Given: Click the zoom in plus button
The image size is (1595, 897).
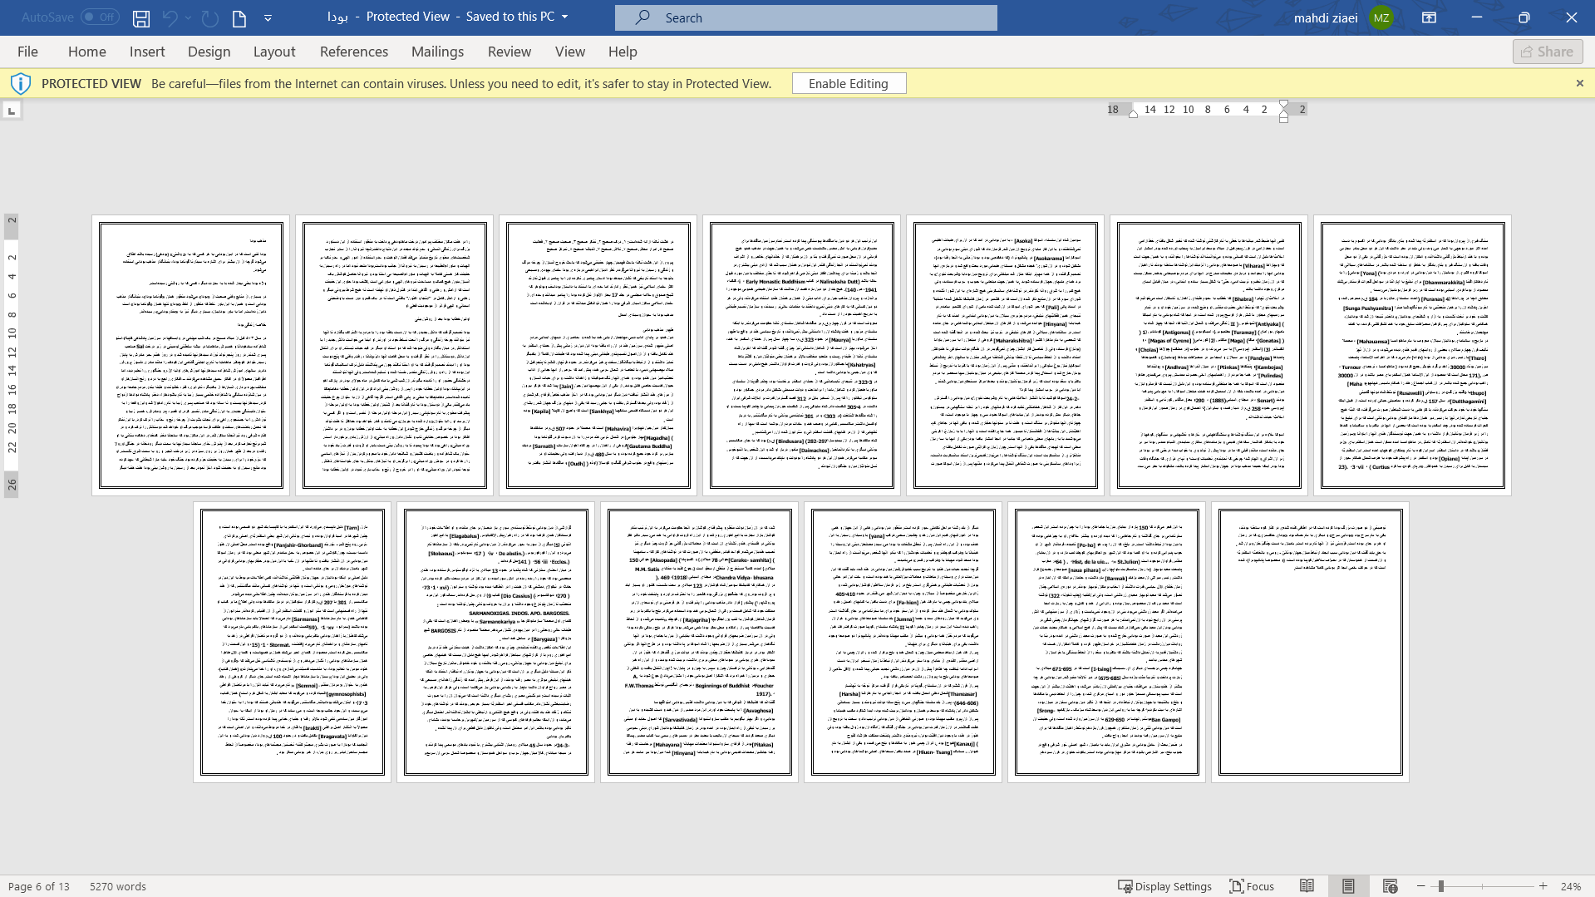Looking at the screenshot, I should coord(1543,886).
